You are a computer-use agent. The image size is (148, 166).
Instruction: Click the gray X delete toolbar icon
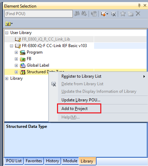pyautogui.click(x=138, y=14)
